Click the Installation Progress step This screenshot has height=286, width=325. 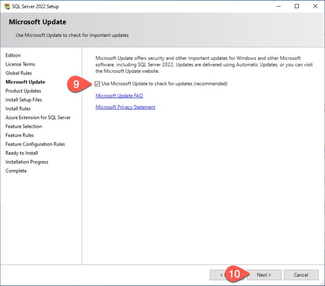(x=27, y=162)
